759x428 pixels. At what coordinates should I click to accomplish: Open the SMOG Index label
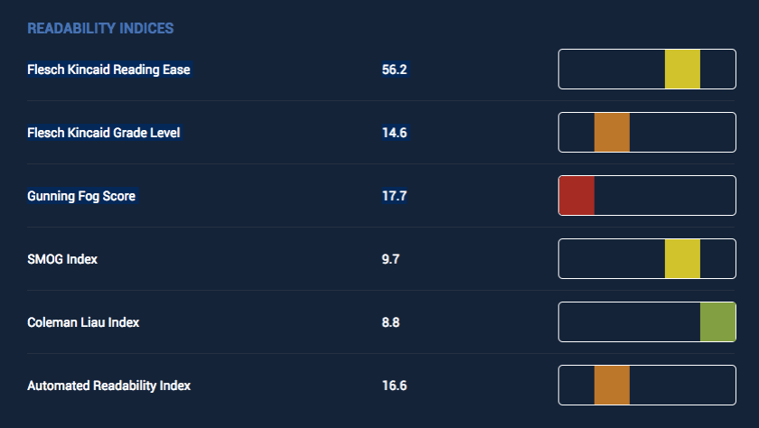point(62,259)
